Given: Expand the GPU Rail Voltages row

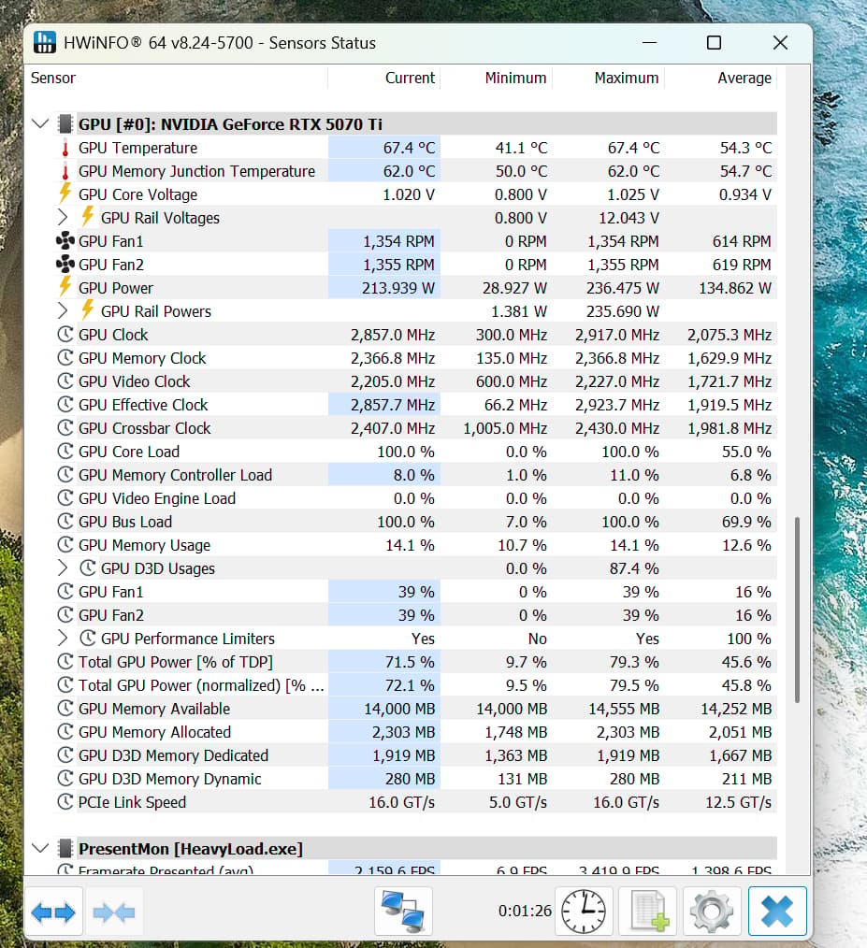Looking at the screenshot, I should point(63,217).
